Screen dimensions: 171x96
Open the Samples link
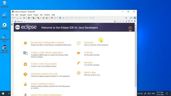88,62
